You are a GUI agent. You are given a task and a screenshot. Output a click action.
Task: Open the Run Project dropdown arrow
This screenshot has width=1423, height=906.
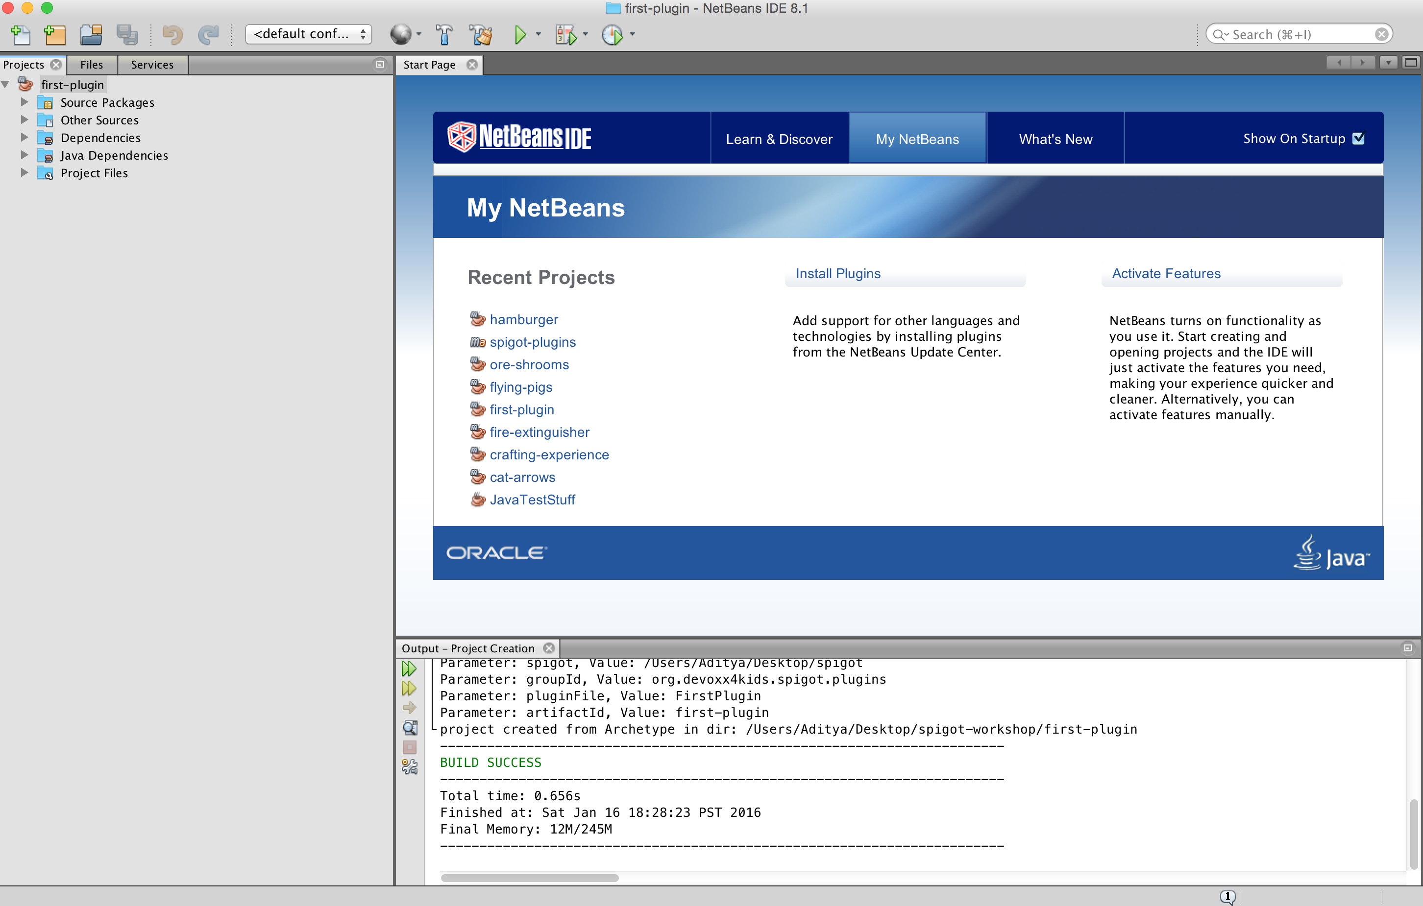coord(539,34)
